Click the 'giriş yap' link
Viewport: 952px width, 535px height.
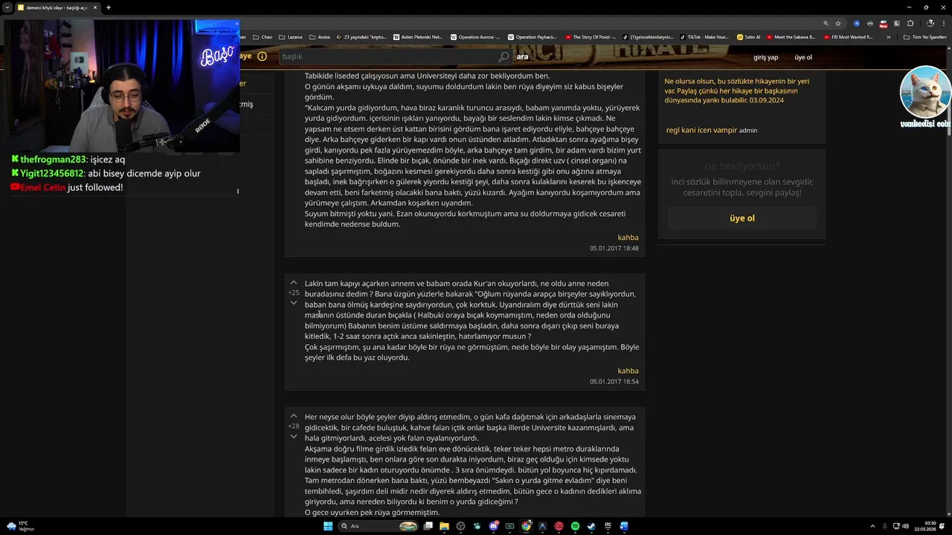(765, 57)
